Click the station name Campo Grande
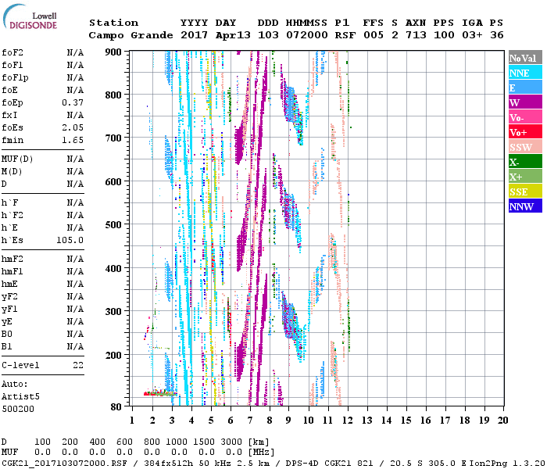 point(130,35)
